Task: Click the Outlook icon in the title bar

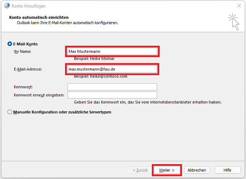Action: (x=6, y=6)
